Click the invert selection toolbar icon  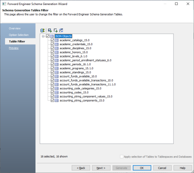coord(61,31)
